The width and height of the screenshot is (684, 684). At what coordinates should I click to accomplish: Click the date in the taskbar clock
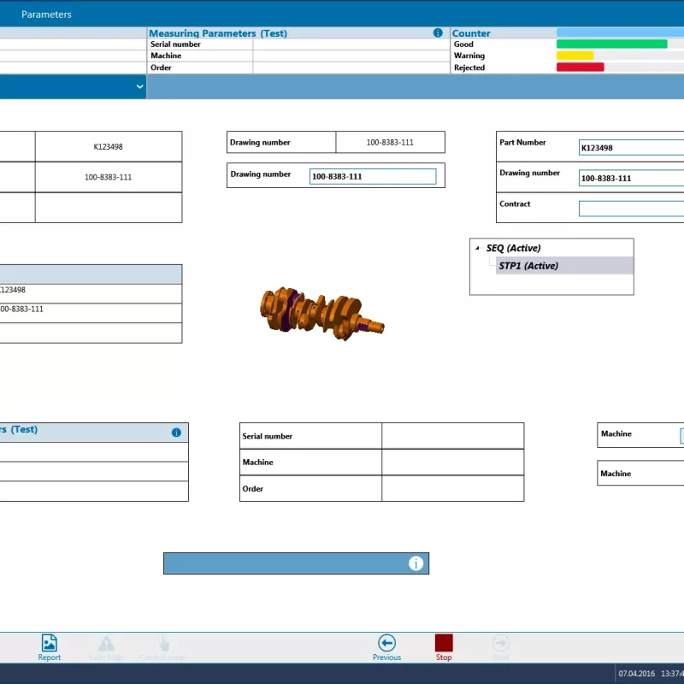[x=635, y=673]
